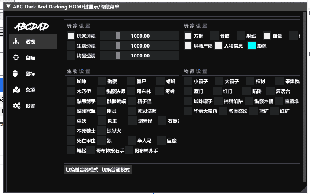Click 切换普通模式 button

pos(116,169)
